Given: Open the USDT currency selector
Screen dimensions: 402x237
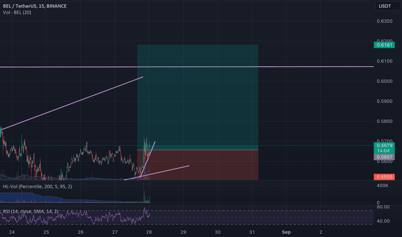Looking at the screenshot, I should click(387, 6).
